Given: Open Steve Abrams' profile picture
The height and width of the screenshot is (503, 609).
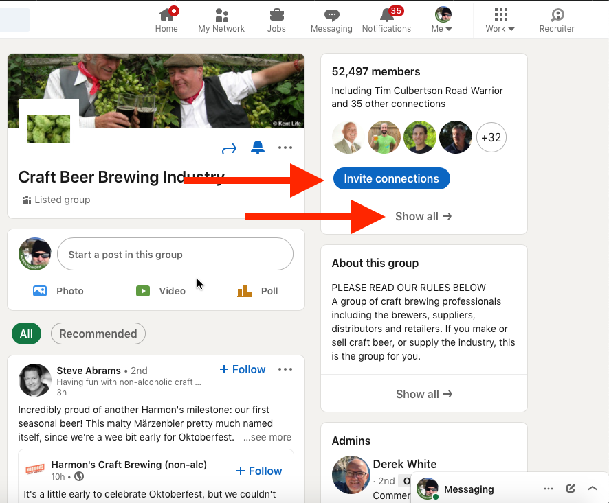Looking at the screenshot, I should [x=35, y=379].
